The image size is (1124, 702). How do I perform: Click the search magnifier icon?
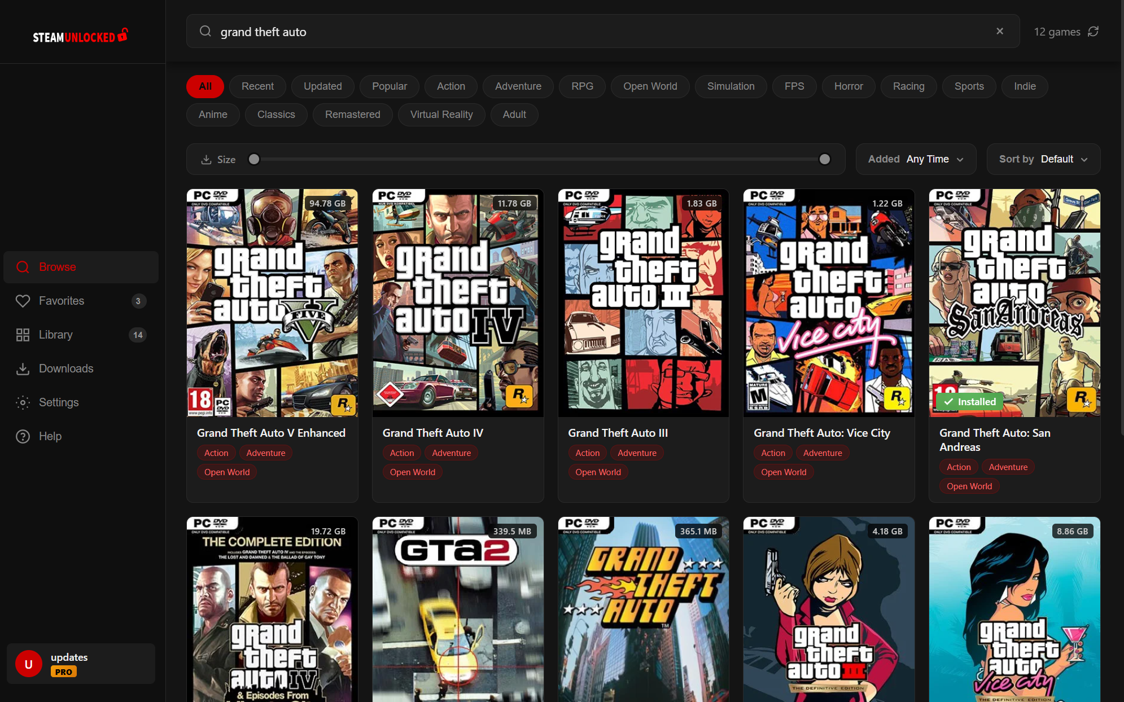[x=205, y=32]
